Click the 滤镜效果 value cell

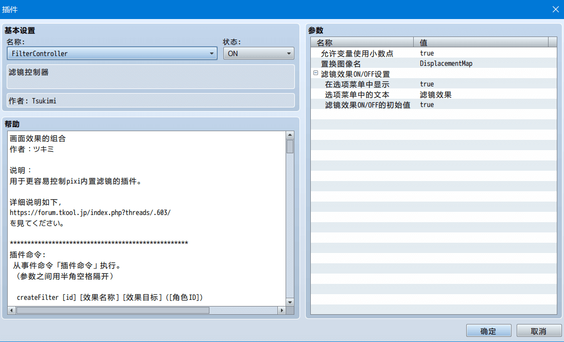[x=435, y=95]
